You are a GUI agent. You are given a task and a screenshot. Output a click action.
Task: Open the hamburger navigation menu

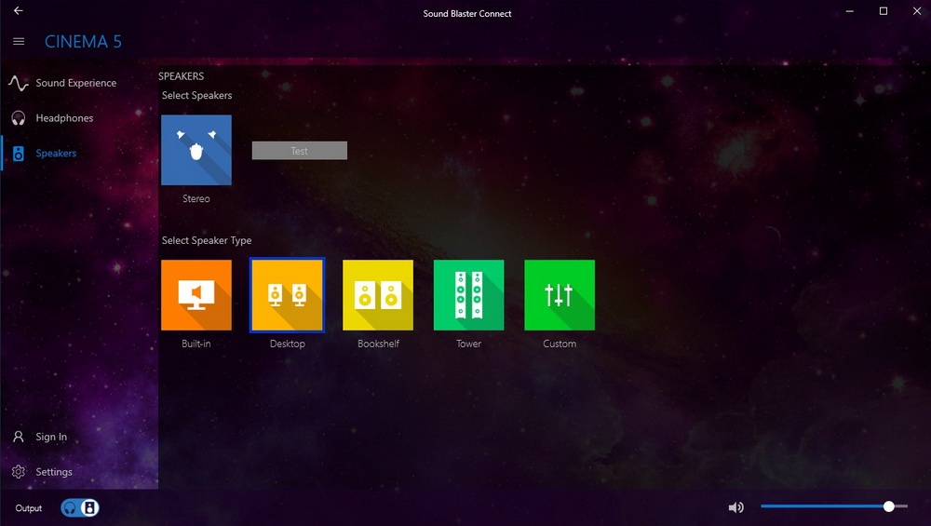pyautogui.click(x=19, y=42)
